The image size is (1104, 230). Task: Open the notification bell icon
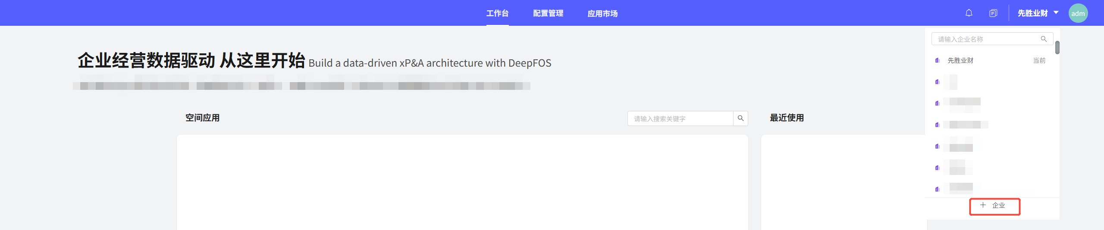coord(969,13)
